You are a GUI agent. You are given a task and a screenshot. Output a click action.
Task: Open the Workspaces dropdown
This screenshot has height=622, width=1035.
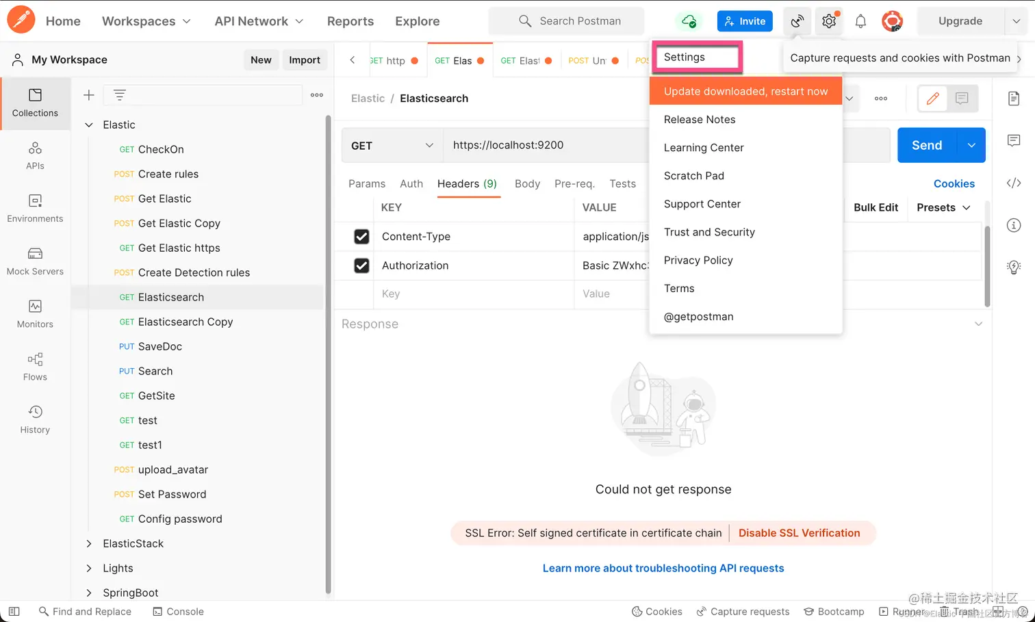tap(146, 21)
